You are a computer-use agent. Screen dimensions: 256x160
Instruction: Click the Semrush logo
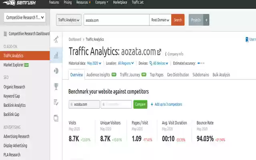coord(19,3)
